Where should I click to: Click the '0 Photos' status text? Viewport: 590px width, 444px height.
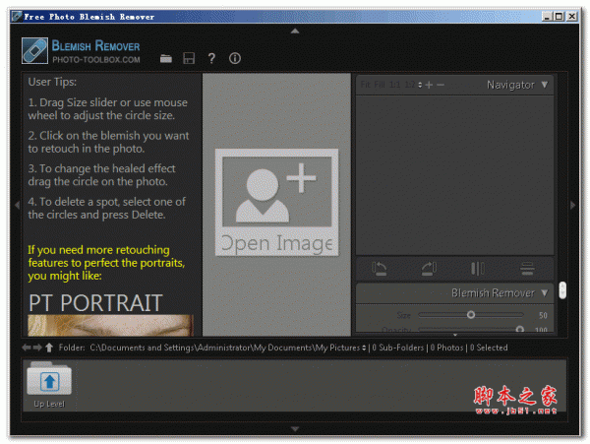(x=446, y=348)
